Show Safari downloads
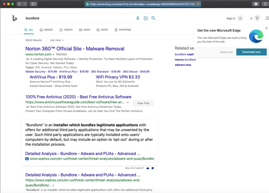 coord(256,4)
